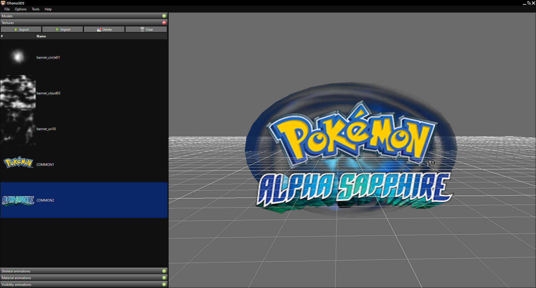Click the Models panel header label
Viewport: 536px width, 288px height.
7,16
